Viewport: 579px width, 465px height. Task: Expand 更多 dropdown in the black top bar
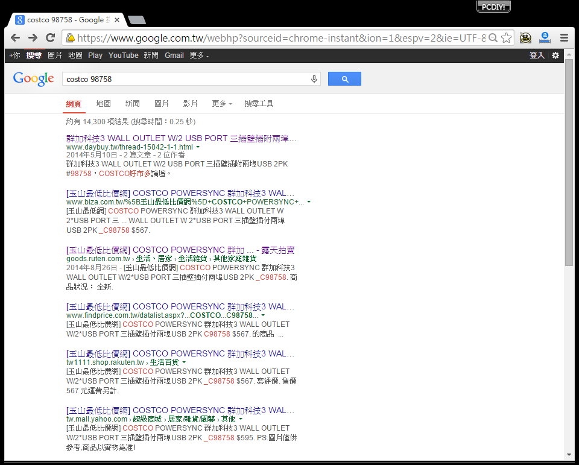[199, 55]
